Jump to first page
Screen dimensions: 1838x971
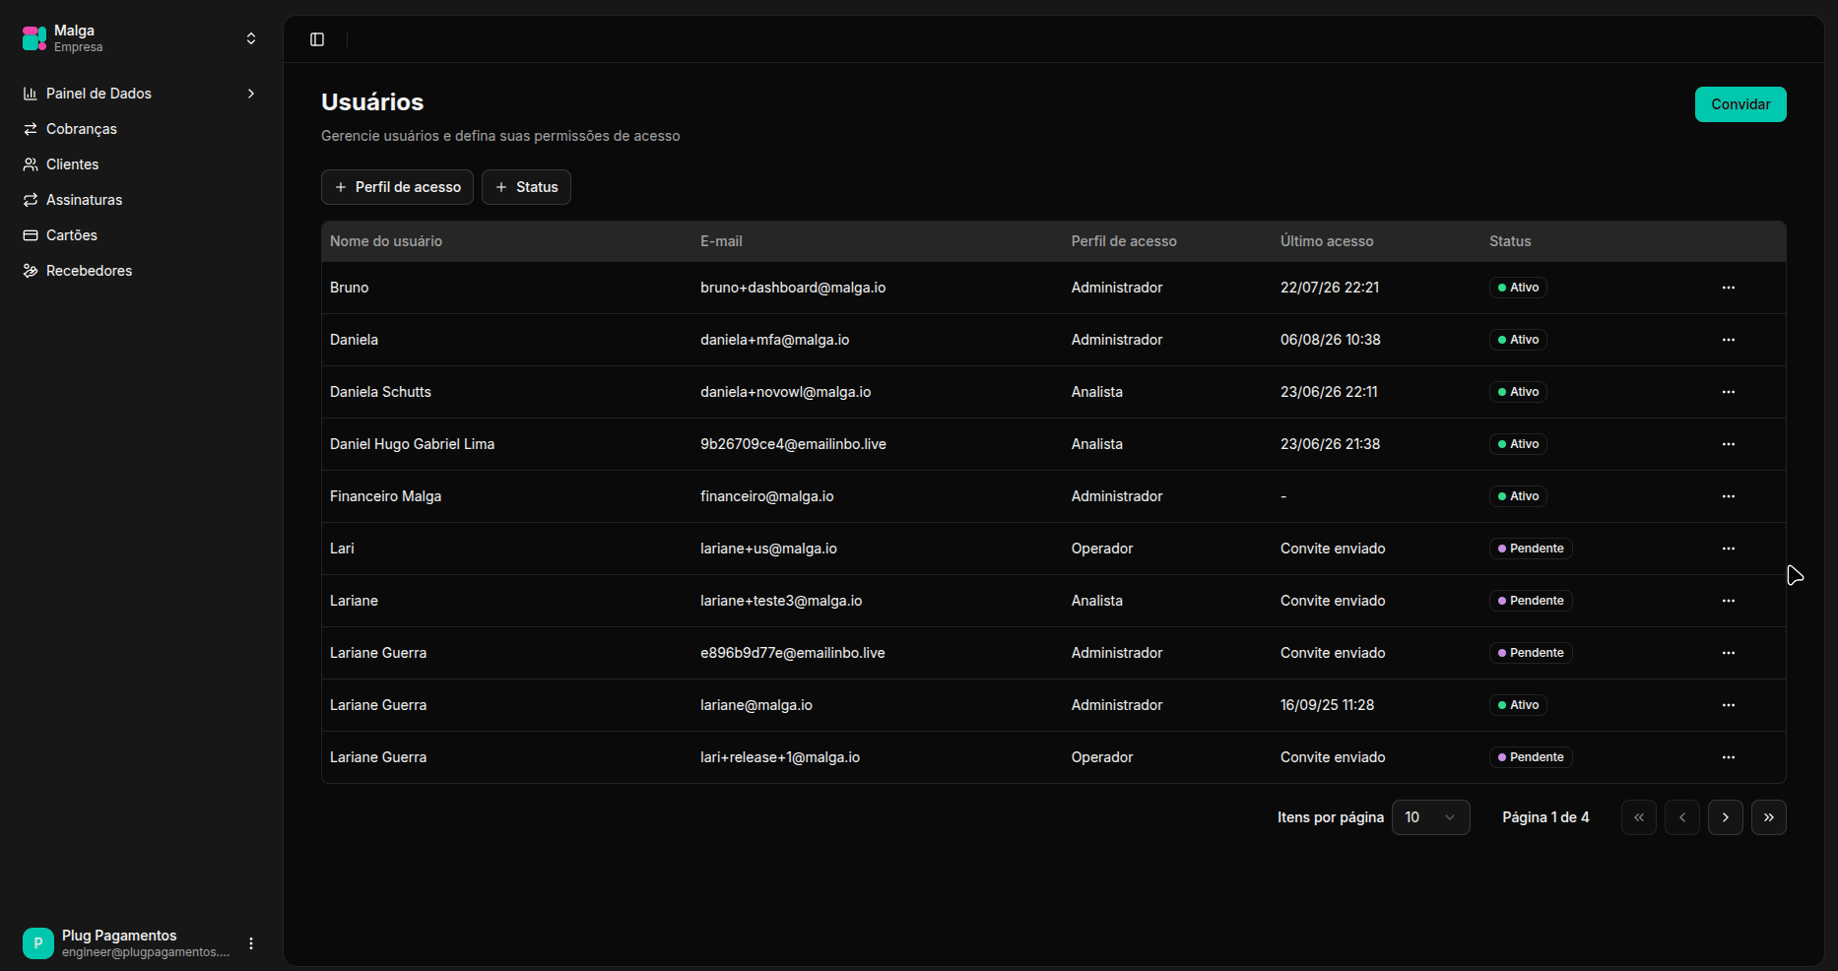1639,817
